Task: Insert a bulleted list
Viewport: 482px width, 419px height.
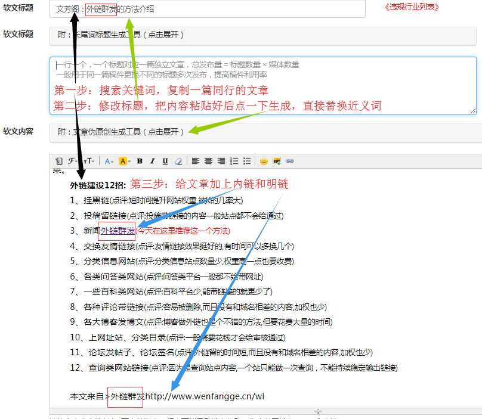Action: pos(247,161)
